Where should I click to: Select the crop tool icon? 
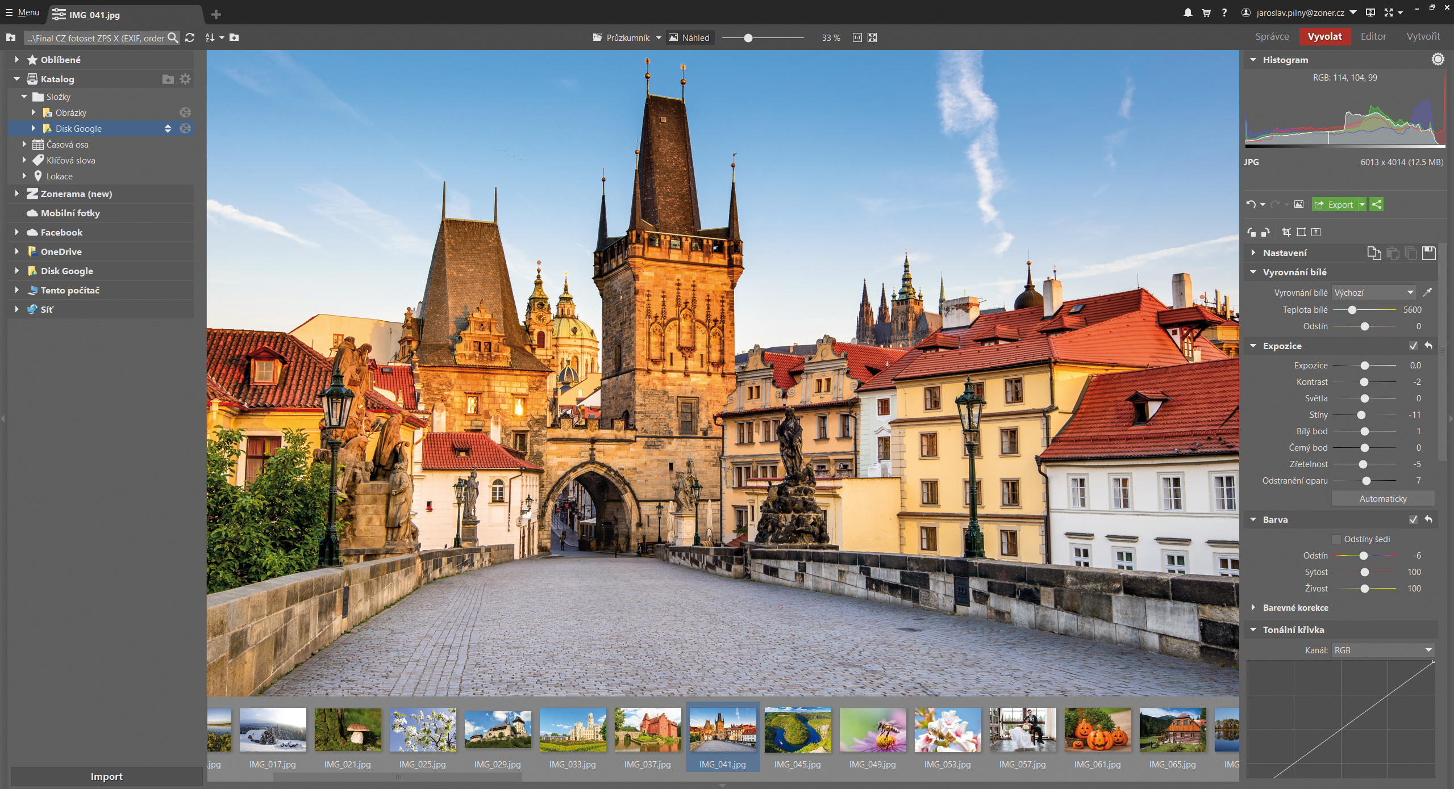click(1286, 232)
